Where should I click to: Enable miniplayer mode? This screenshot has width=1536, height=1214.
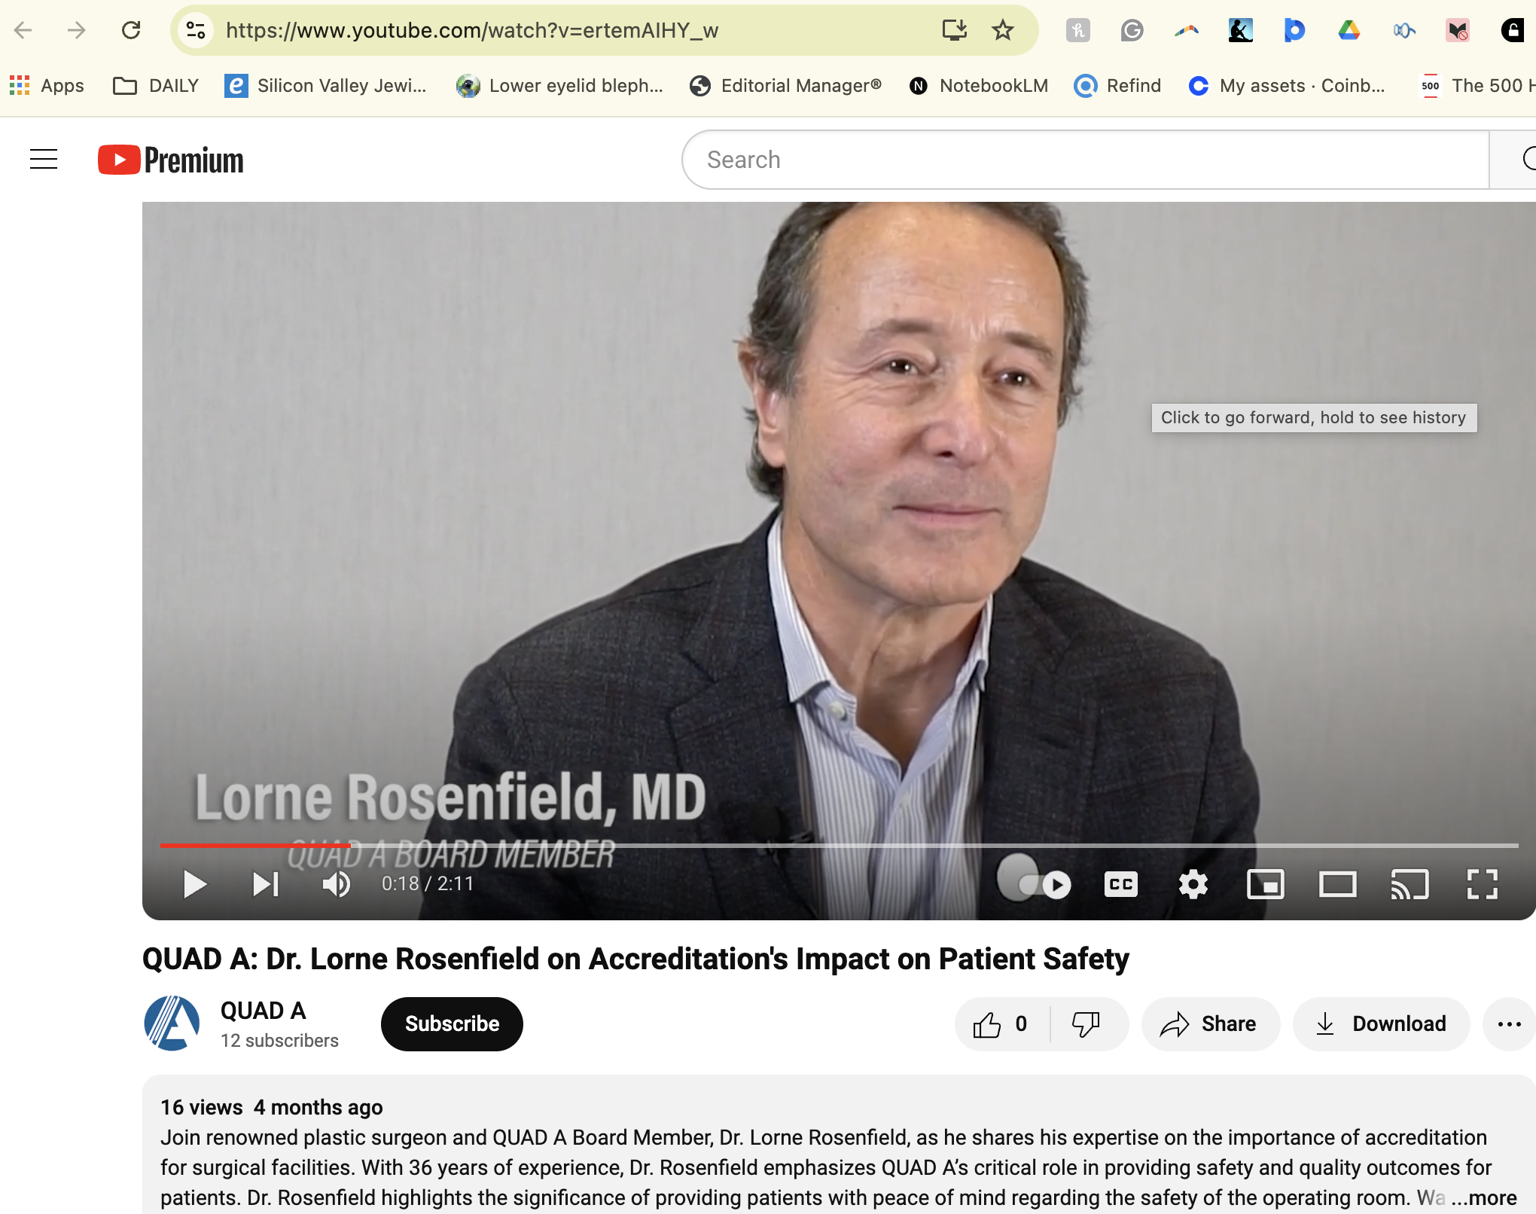click(1266, 884)
